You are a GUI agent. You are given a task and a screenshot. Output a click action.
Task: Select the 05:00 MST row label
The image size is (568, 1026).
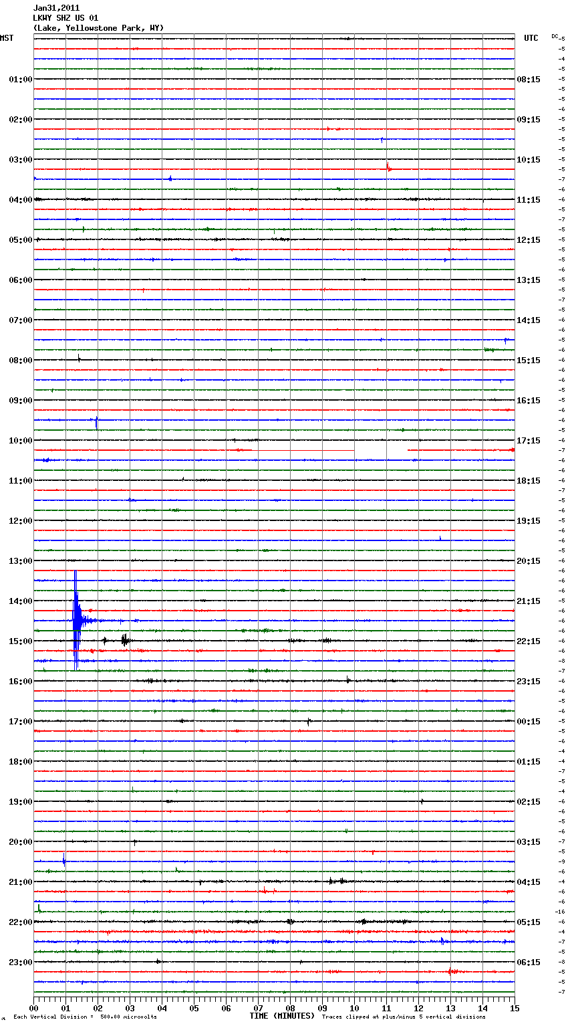pyautogui.click(x=21, y=240)
